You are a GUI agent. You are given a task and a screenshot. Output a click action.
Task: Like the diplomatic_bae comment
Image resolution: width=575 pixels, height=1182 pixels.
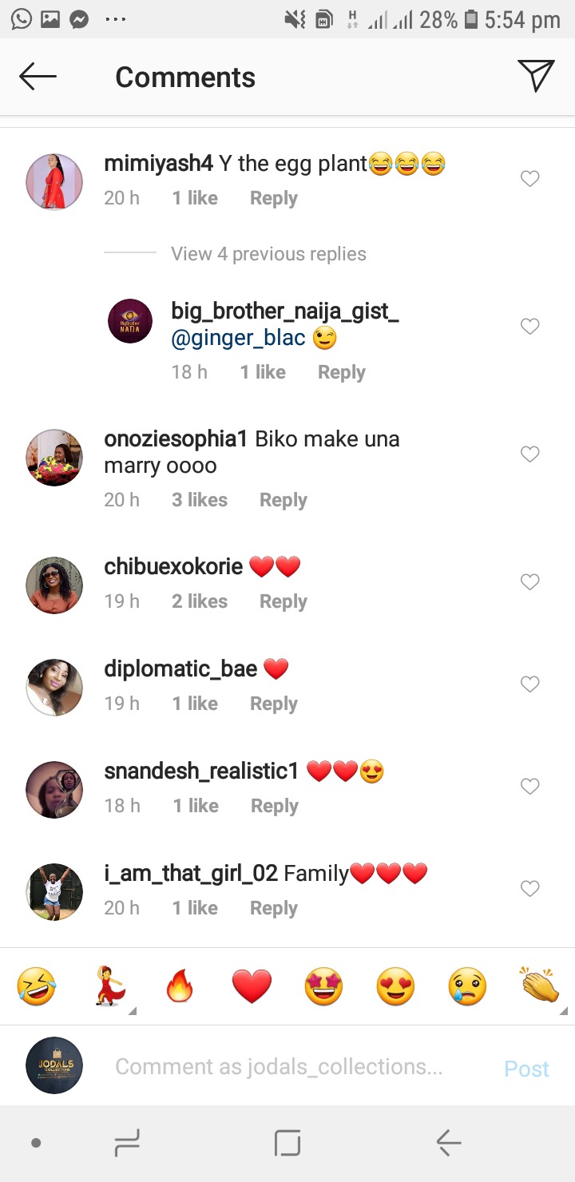pos(529,684)
